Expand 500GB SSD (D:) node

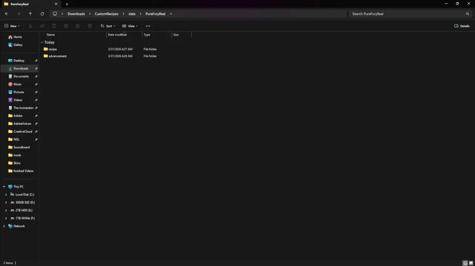(x=6, y=202)
